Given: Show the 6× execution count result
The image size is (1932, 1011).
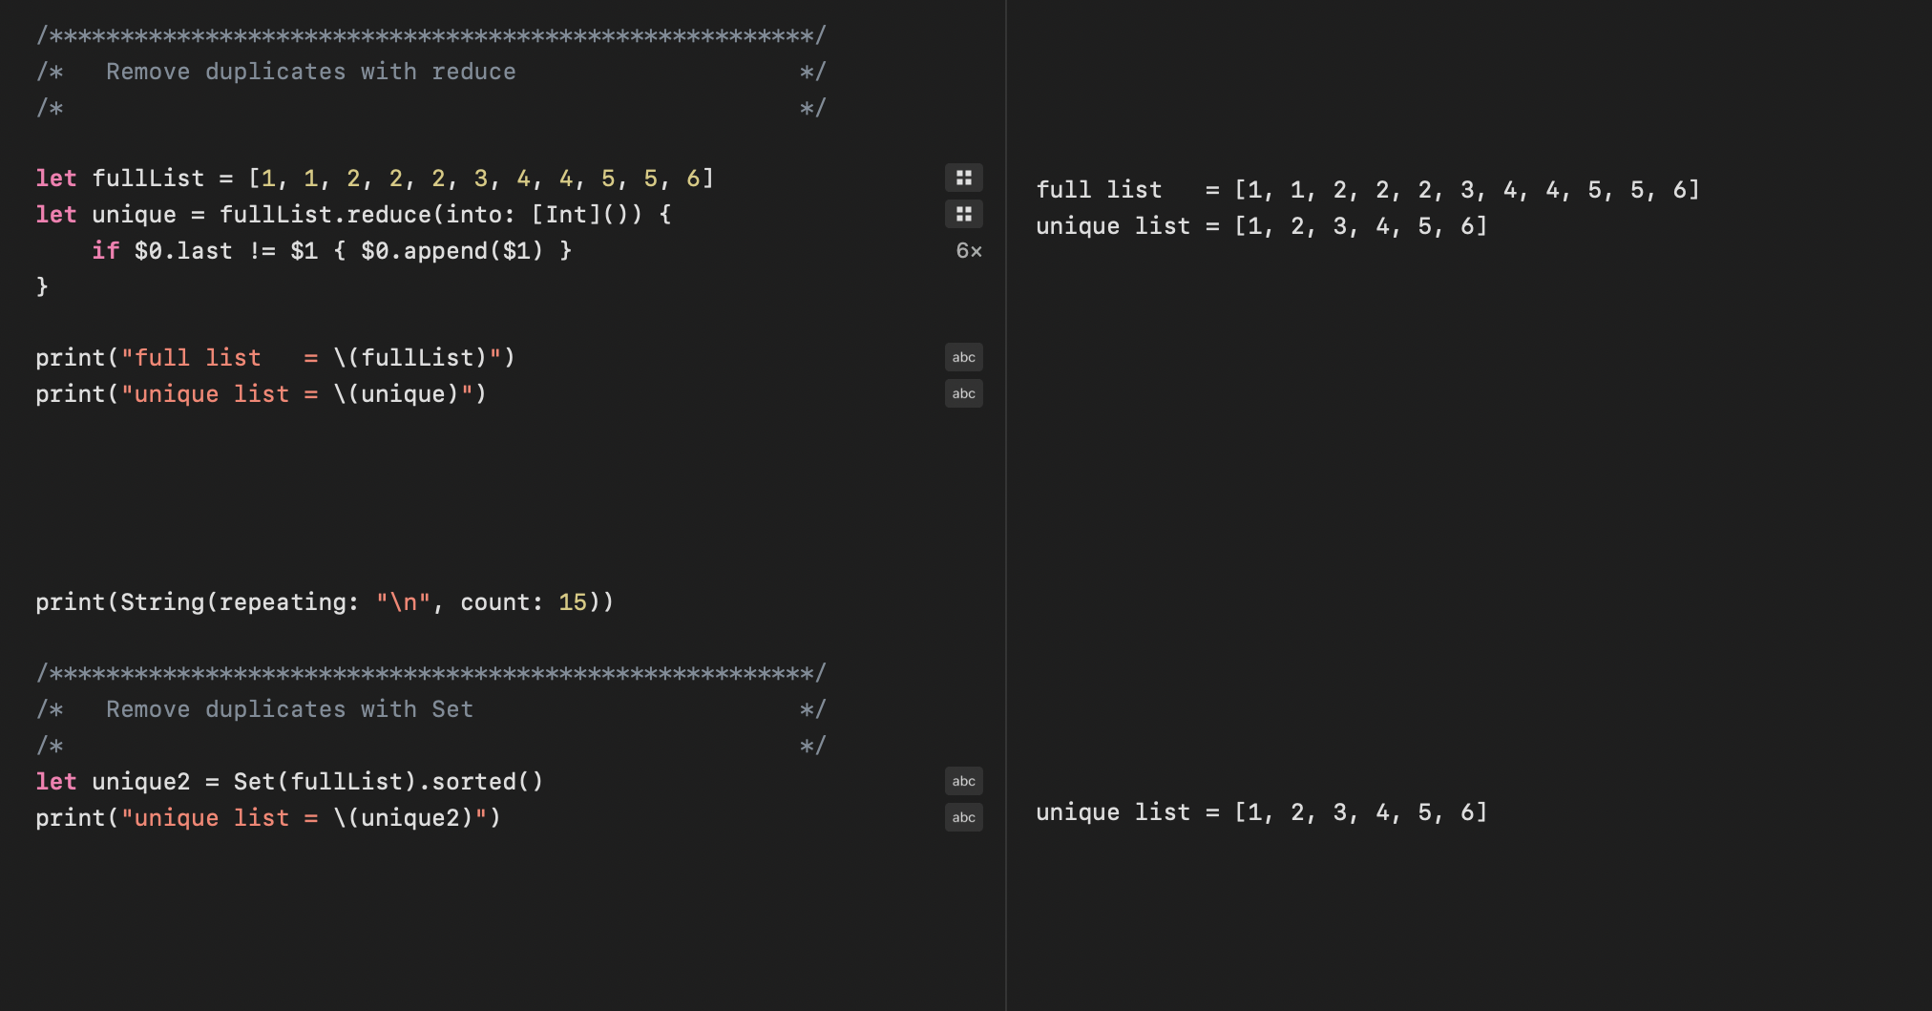Looking at the screenshot, I should click(x=969, y=251).
